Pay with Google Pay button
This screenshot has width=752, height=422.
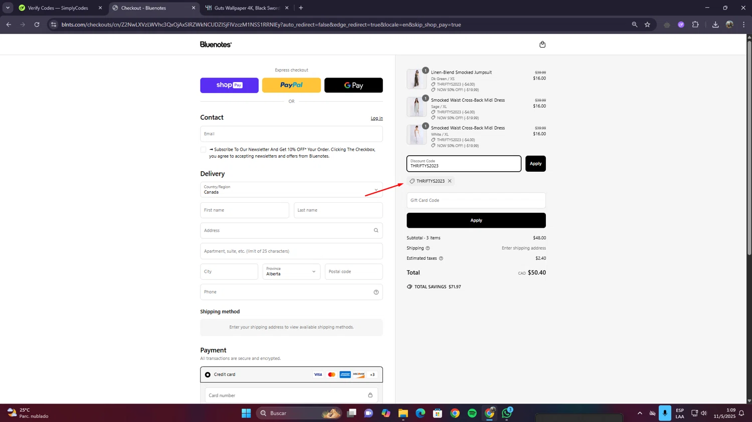coord(353,85)
